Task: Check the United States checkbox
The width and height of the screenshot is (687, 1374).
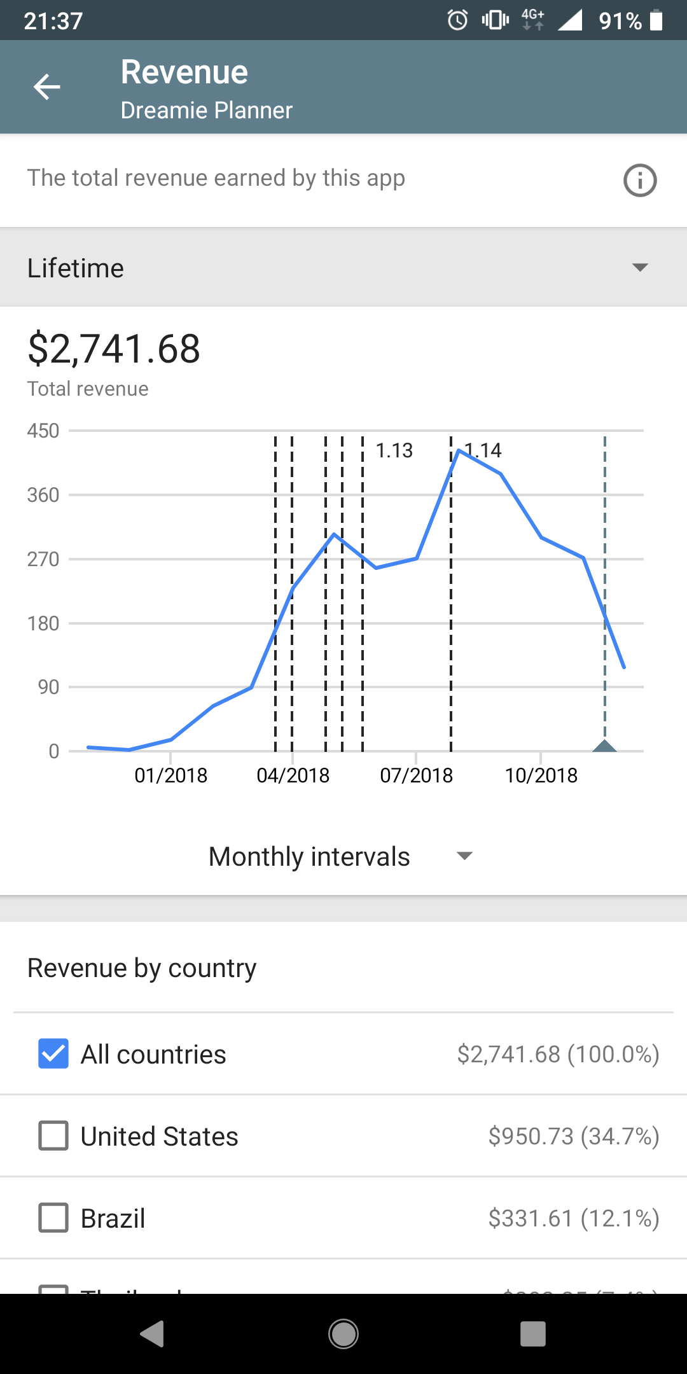Action: (x=53, y=1135)
